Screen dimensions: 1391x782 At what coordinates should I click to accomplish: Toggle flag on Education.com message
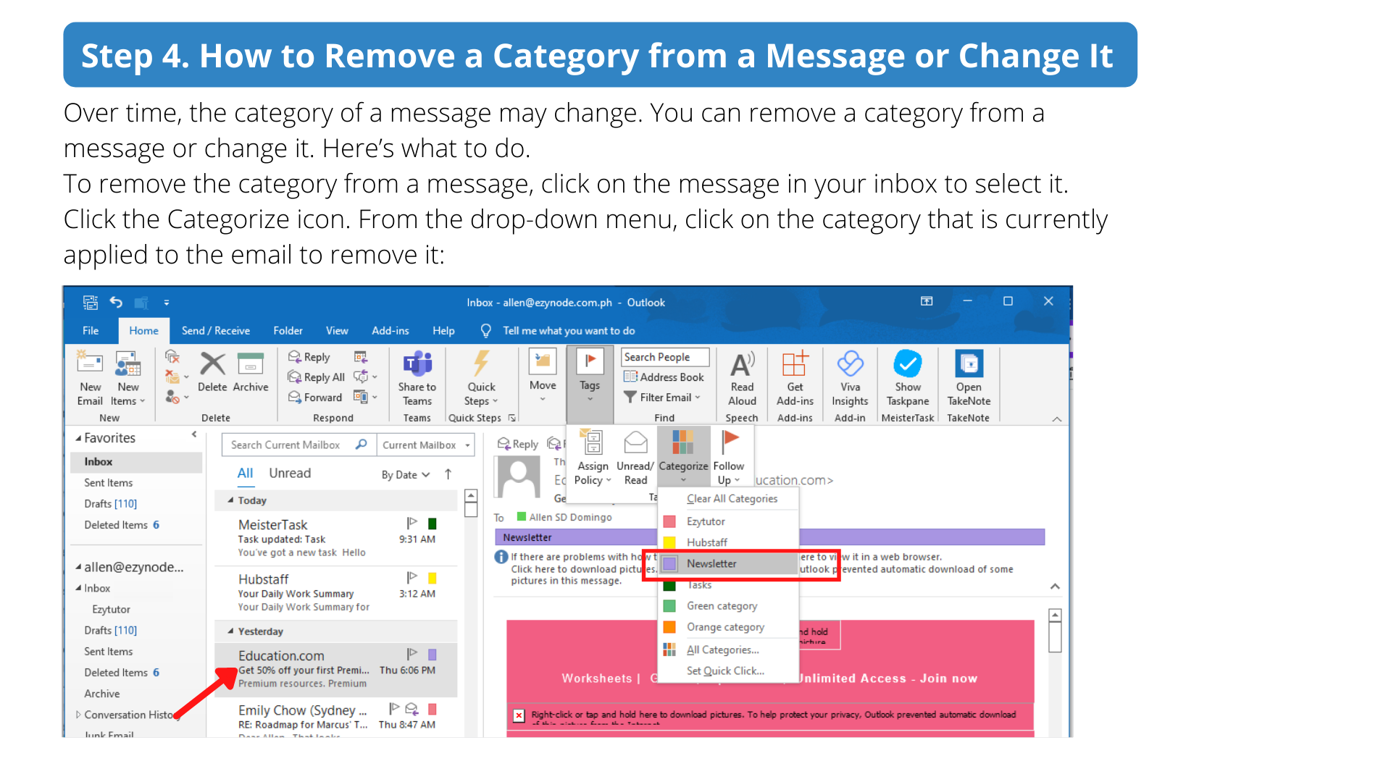click(x=412, y=654)
